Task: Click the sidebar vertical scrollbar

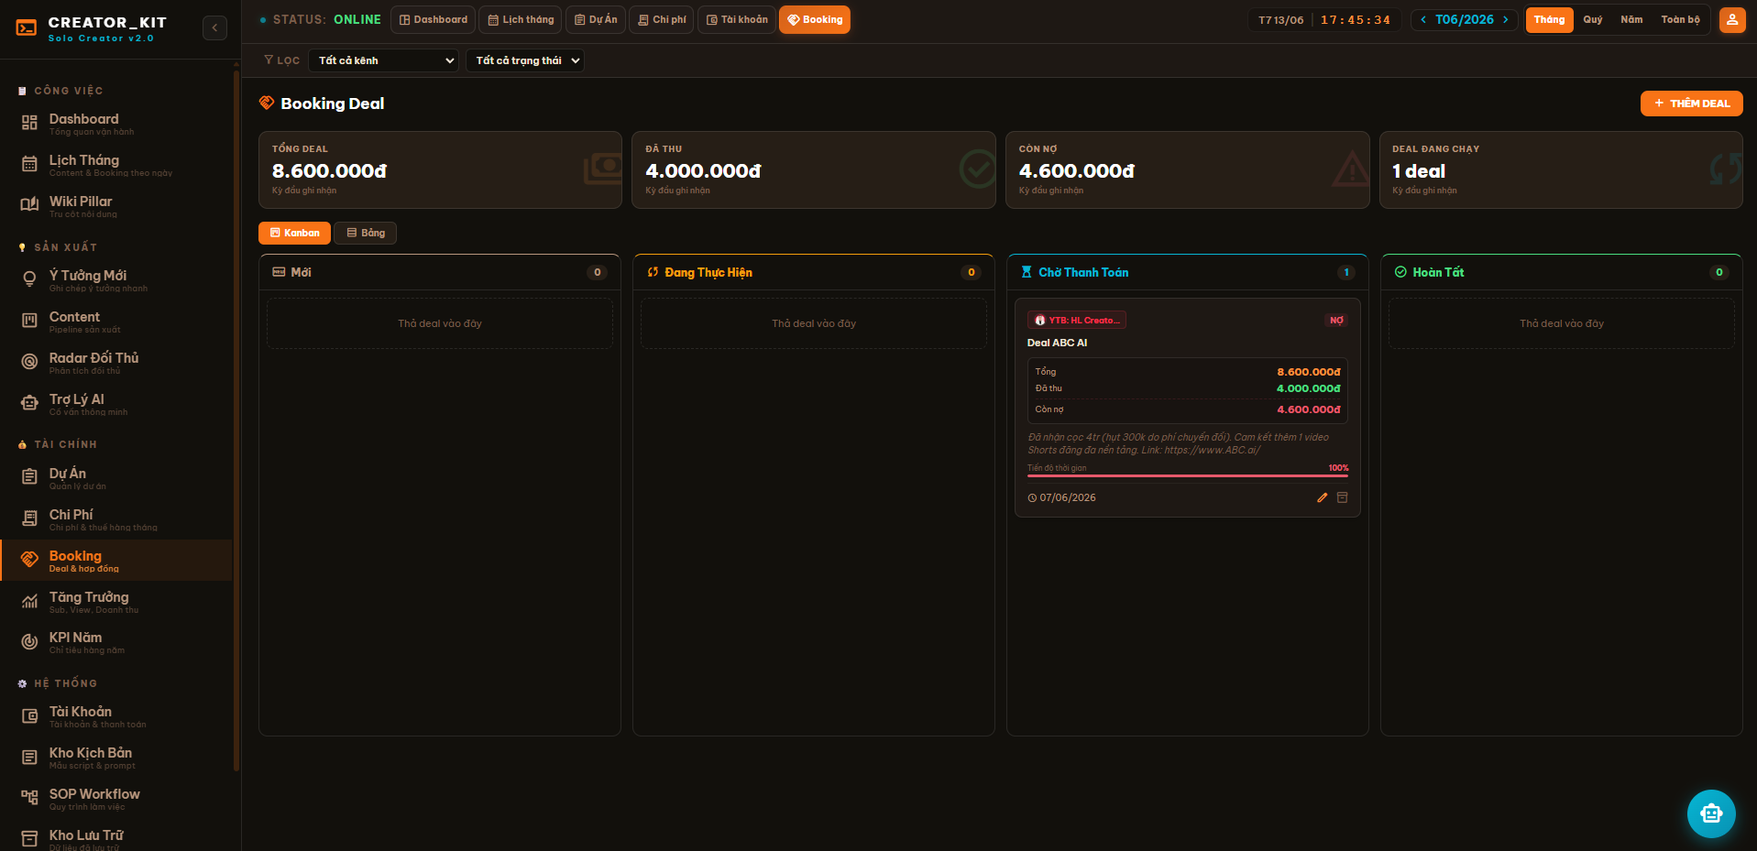Action: click(x=236, y=421)
